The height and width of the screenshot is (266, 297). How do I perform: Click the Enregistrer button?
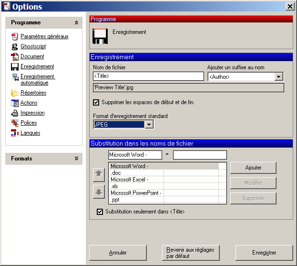click(x=264, y=253)
